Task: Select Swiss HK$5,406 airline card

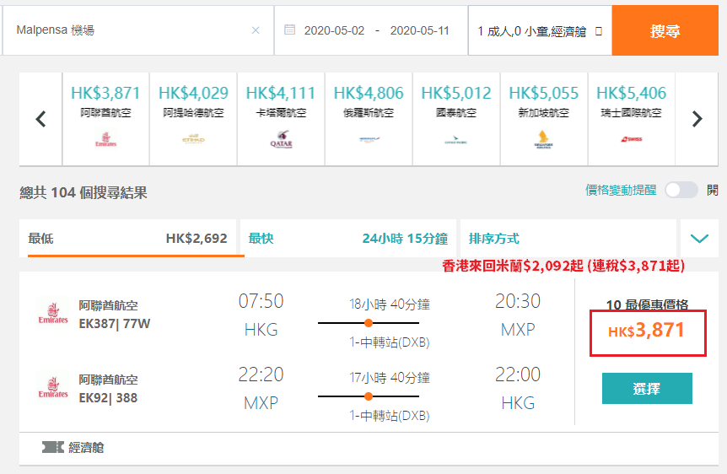Action: (x=632, y=119)
